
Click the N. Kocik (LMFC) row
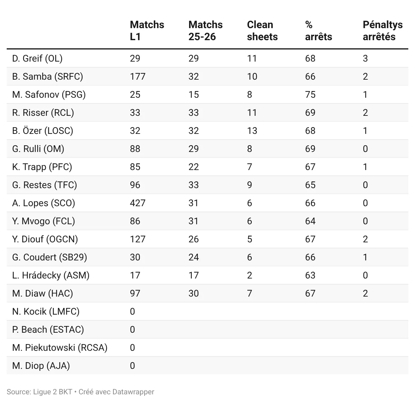207,311
